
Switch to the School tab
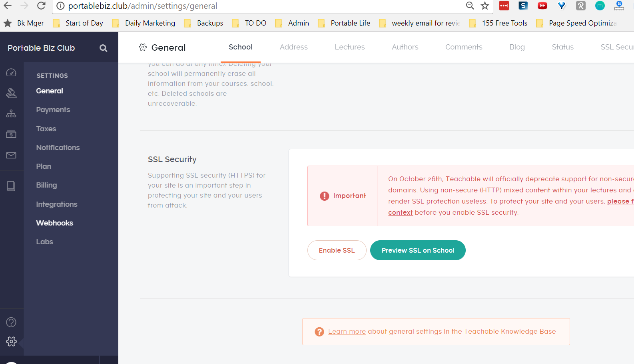[x=241, y=47]
